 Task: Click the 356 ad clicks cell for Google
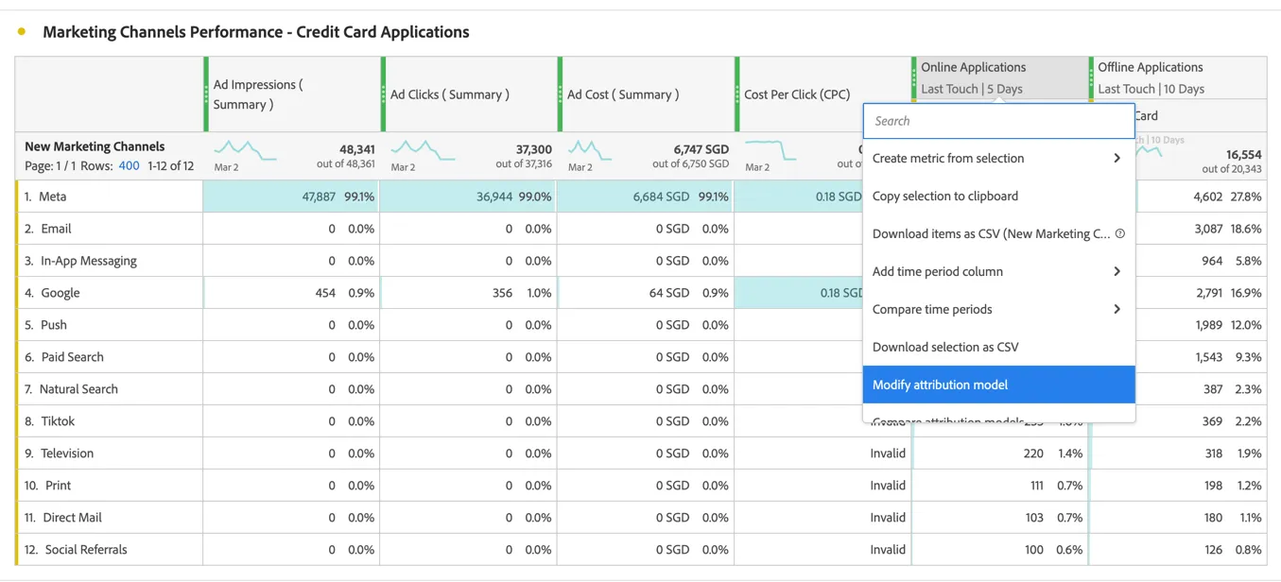click(468, 293)
